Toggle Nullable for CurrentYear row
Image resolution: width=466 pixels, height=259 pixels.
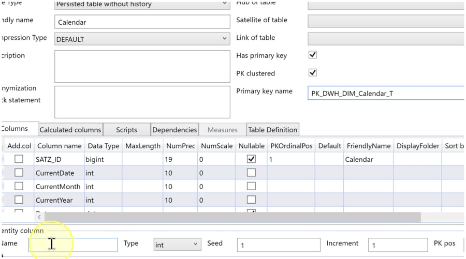251,200
